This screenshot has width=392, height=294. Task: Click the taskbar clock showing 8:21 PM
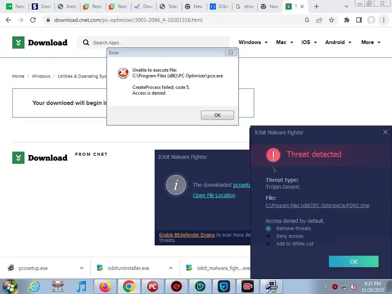(372, 287)
